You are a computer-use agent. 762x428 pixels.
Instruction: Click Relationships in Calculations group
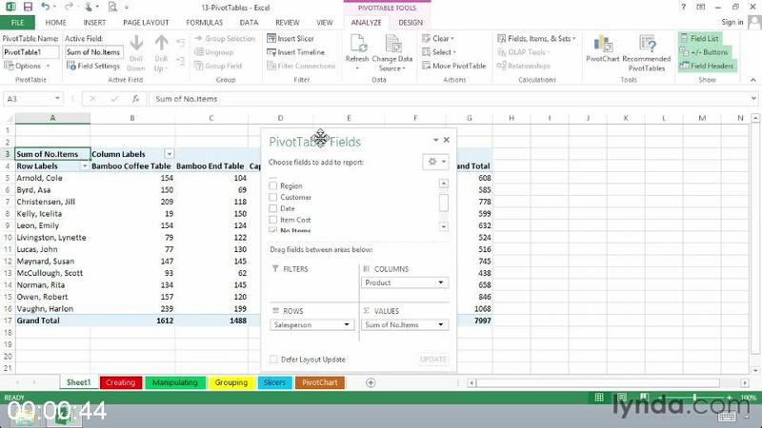(523, 66)
